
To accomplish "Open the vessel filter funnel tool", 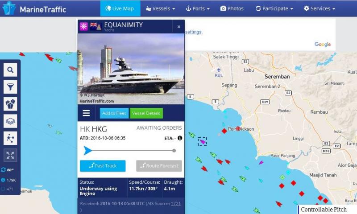I will [10, 87].
